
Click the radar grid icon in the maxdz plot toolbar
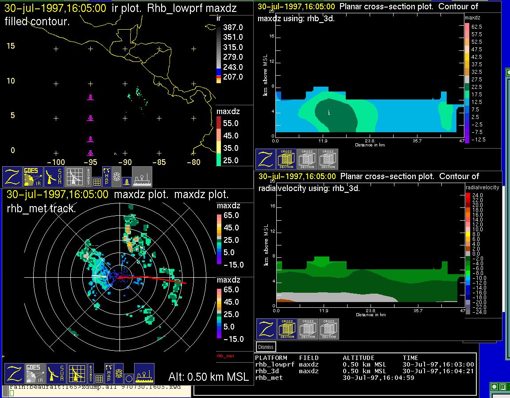77,374
